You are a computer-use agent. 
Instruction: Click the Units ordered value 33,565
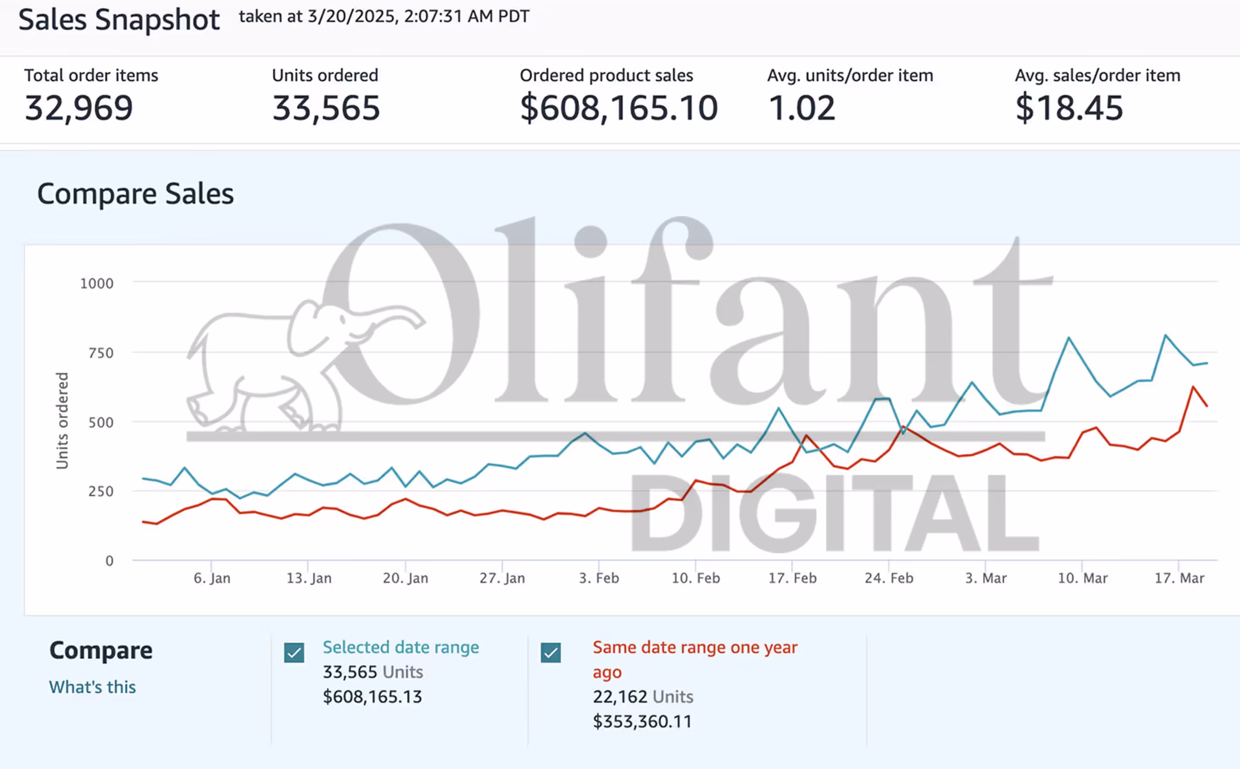coord(326,109)
